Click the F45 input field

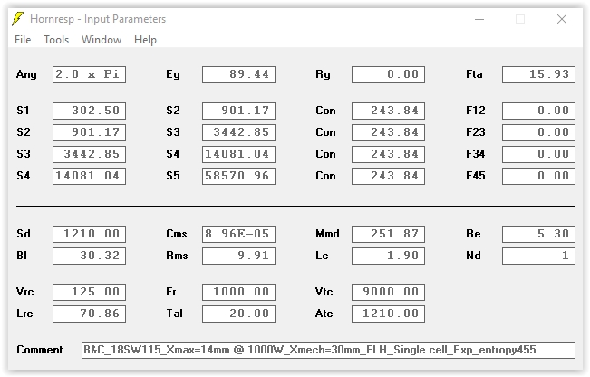[538, 176]
